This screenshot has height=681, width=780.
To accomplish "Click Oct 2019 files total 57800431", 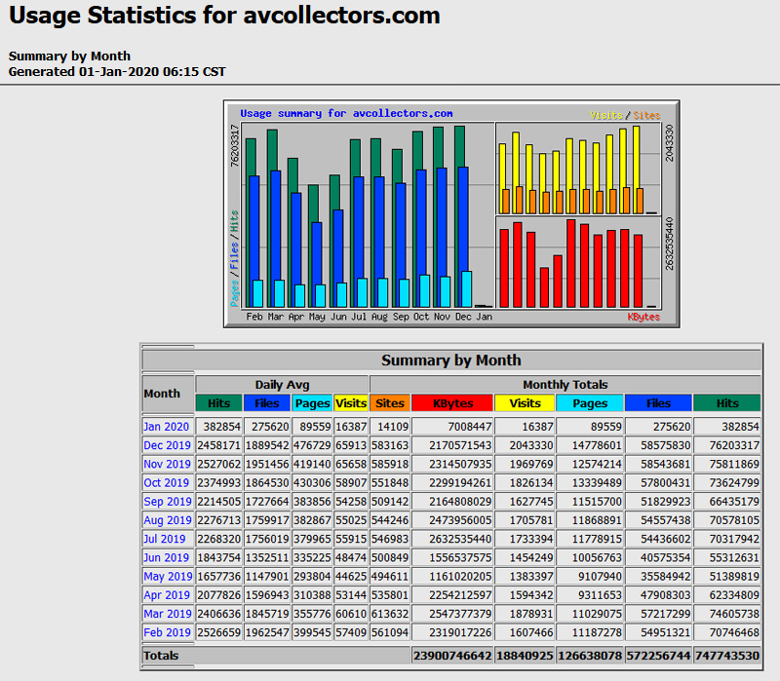I will (666, 482).
